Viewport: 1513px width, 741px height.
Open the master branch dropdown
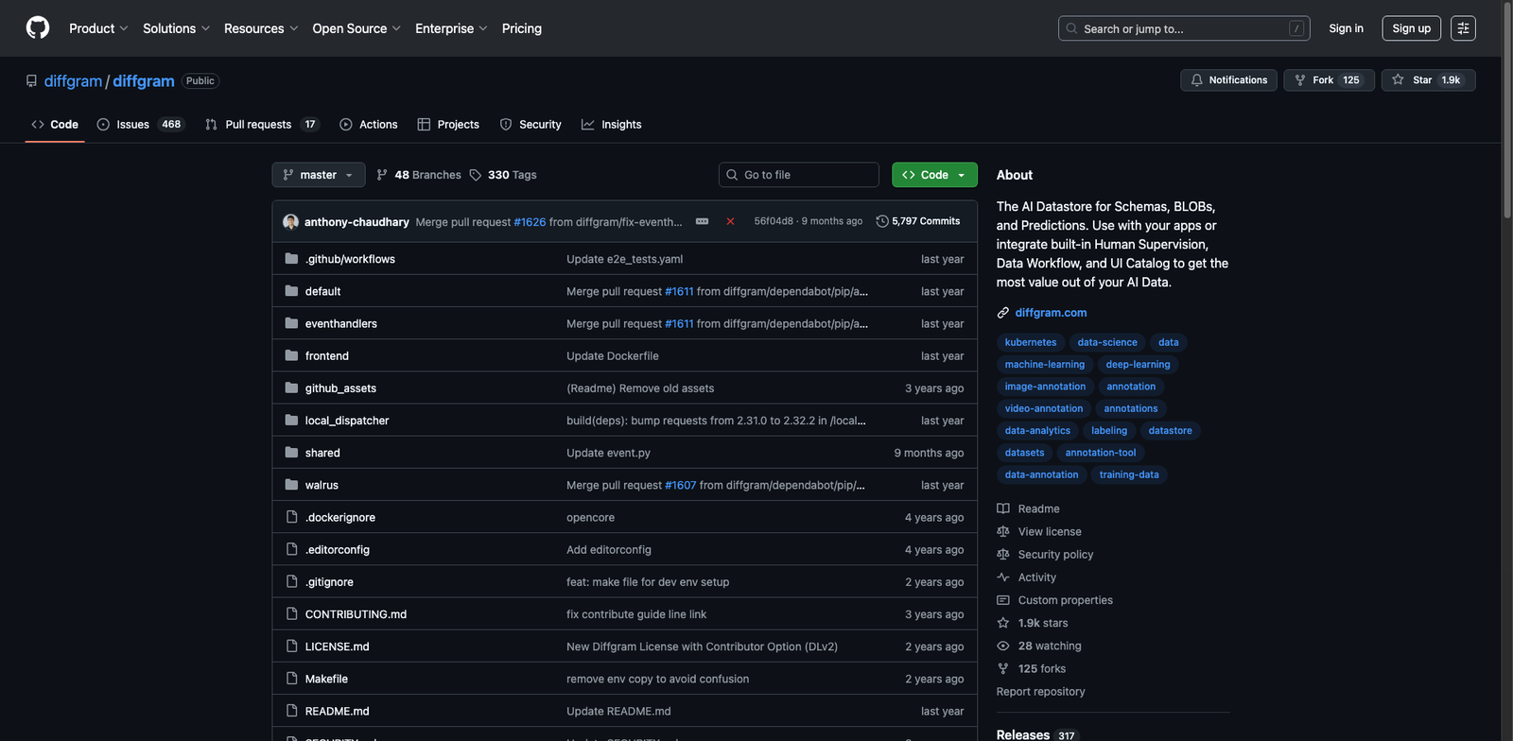pyautogui.click(x=318, y=175)
